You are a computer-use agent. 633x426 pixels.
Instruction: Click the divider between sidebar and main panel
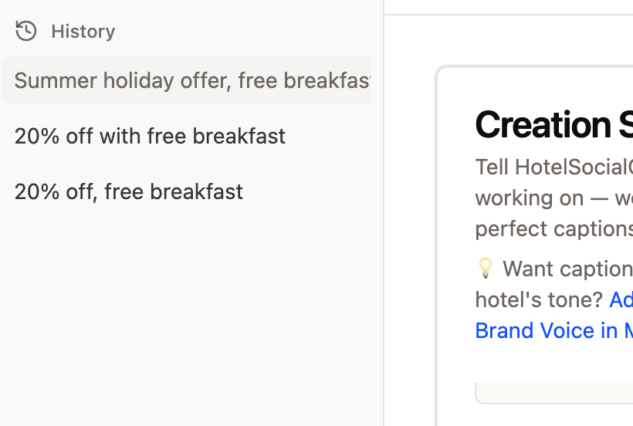coord(384,232)
